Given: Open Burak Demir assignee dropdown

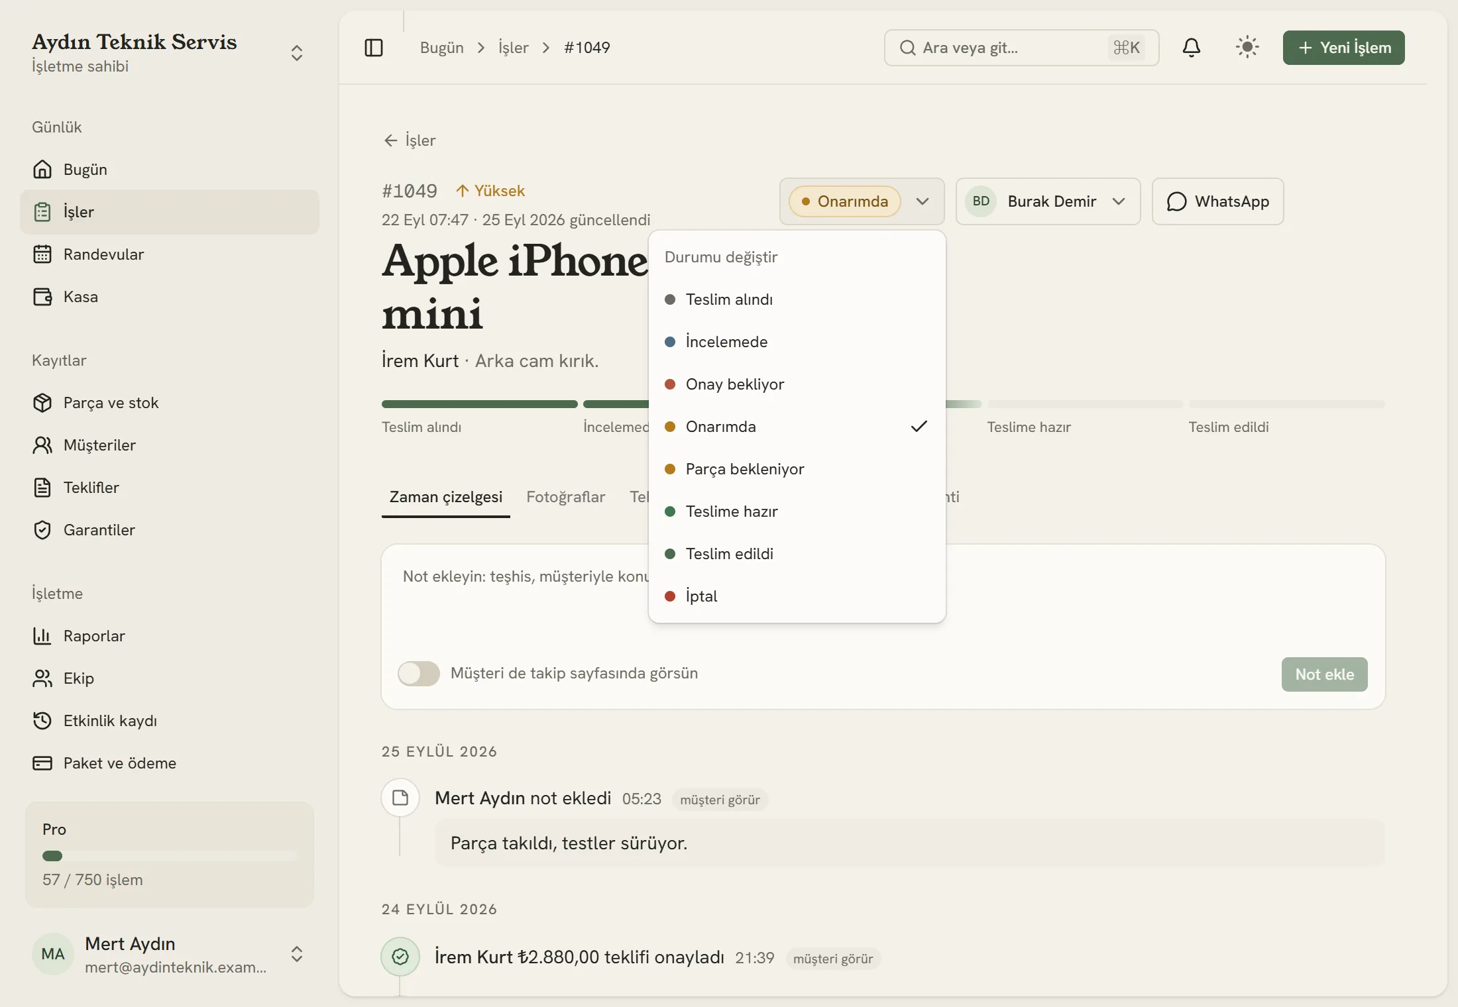Looking at the screenshot, I should click(x=1048, y=201).
